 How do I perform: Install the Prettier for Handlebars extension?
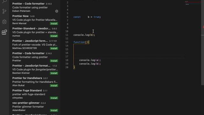click(x=54, y=86)
